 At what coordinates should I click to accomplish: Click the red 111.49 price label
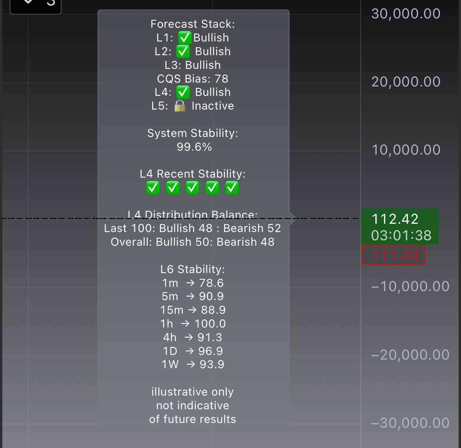393,255
